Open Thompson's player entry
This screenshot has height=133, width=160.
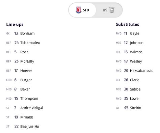click(x=22, y=99)
